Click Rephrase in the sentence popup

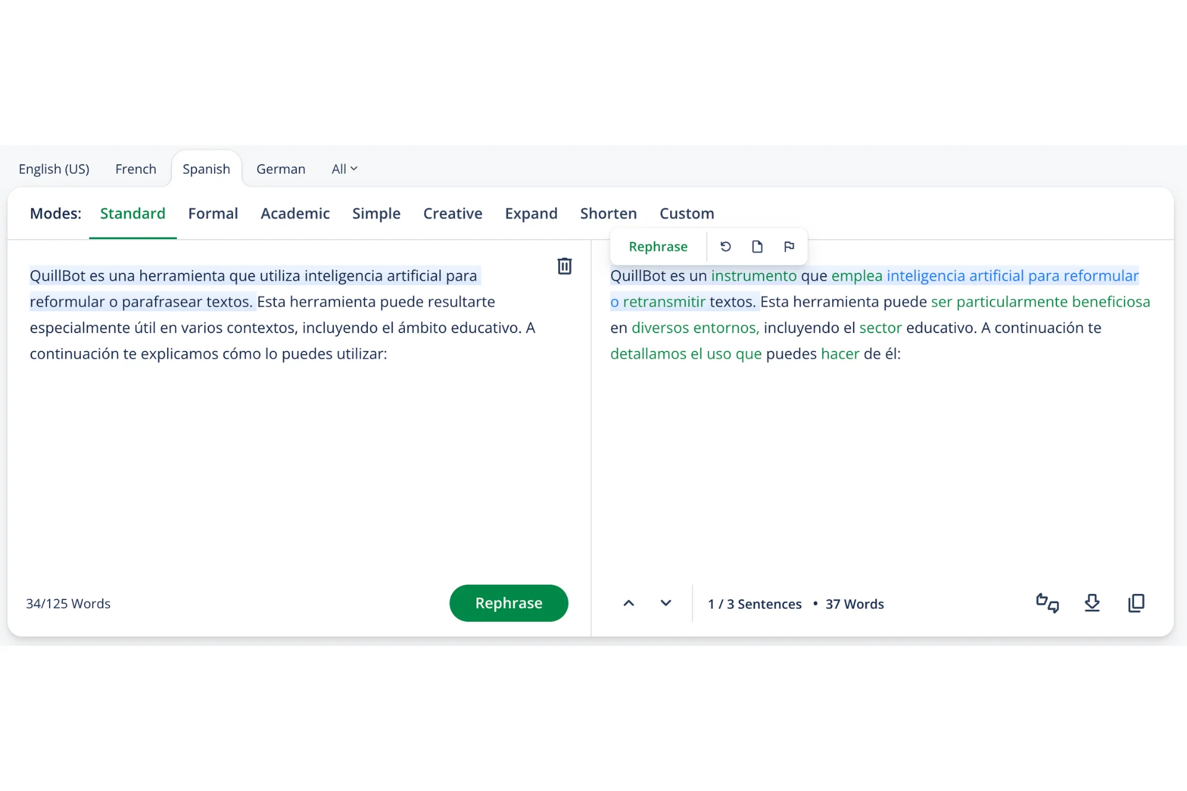[658, 247]
